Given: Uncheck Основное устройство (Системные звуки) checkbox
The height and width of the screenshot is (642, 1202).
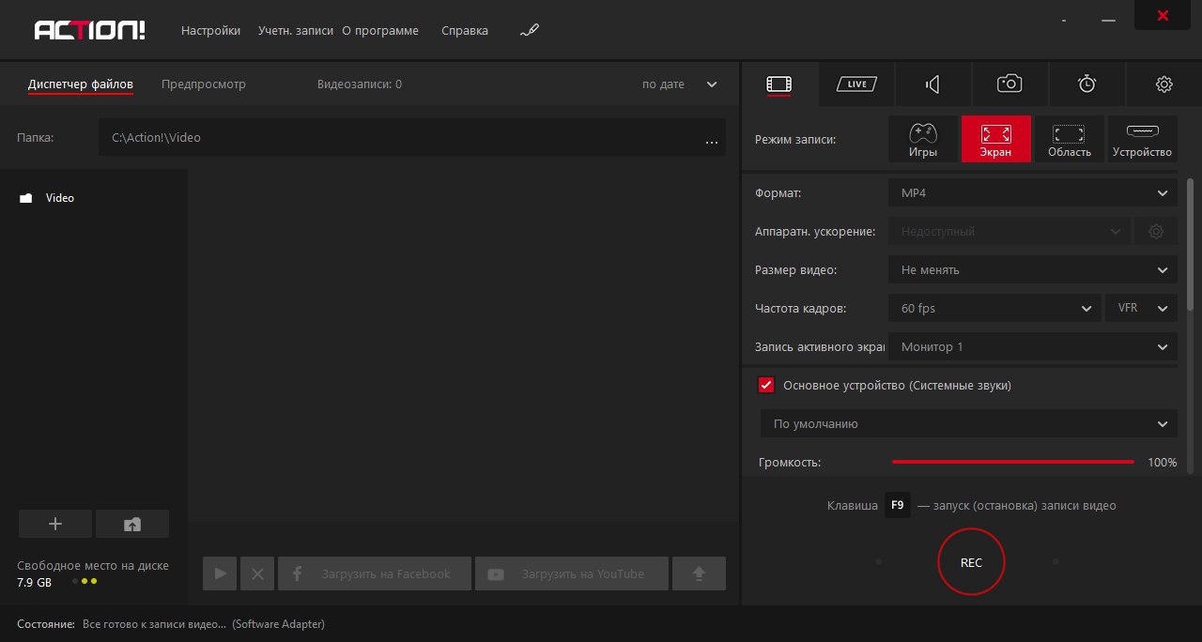Looking at the screenshot, I should [766, 385].
